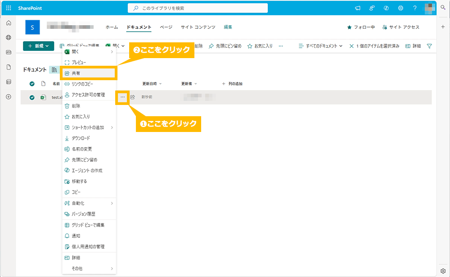Open the app launcher waffle icon

[x=9, y=8]
